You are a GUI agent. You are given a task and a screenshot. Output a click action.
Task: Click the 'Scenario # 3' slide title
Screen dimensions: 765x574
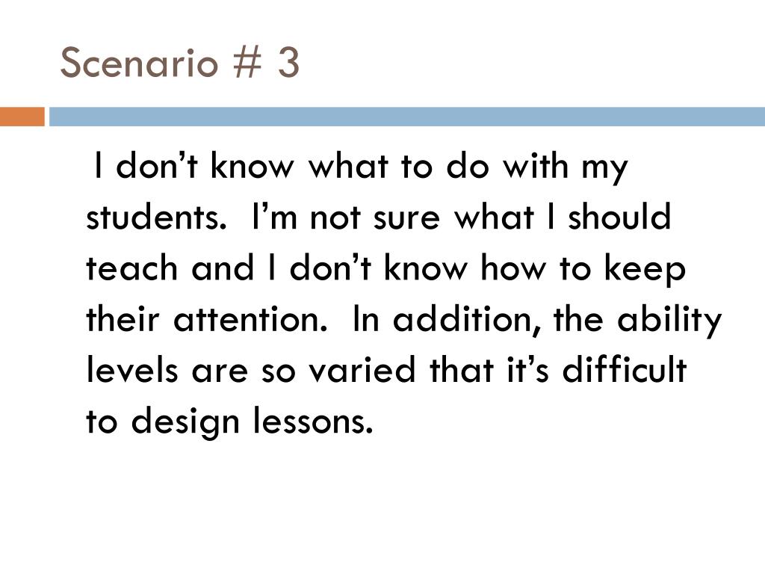click(x=179, y=63)
